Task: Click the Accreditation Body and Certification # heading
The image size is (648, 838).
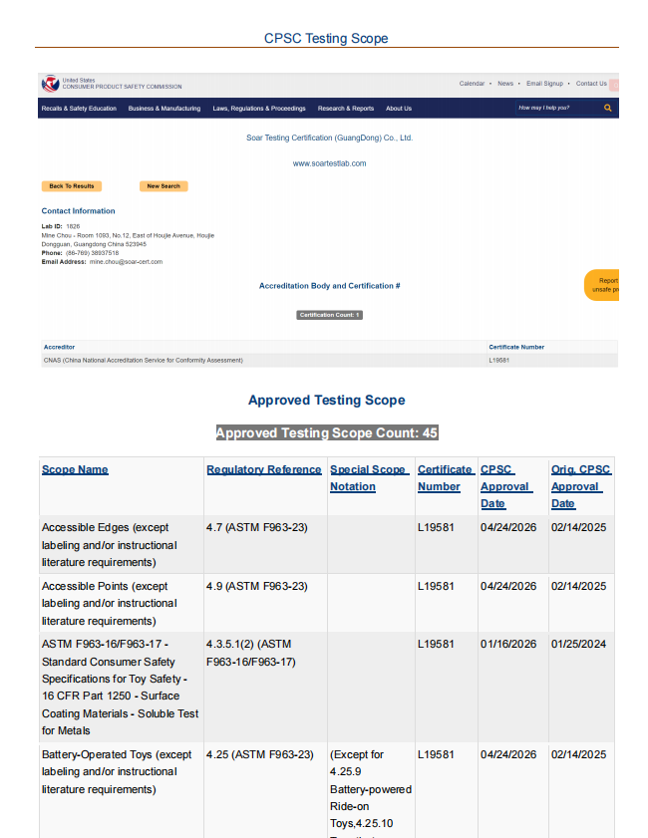Action: tap(329, 286)
